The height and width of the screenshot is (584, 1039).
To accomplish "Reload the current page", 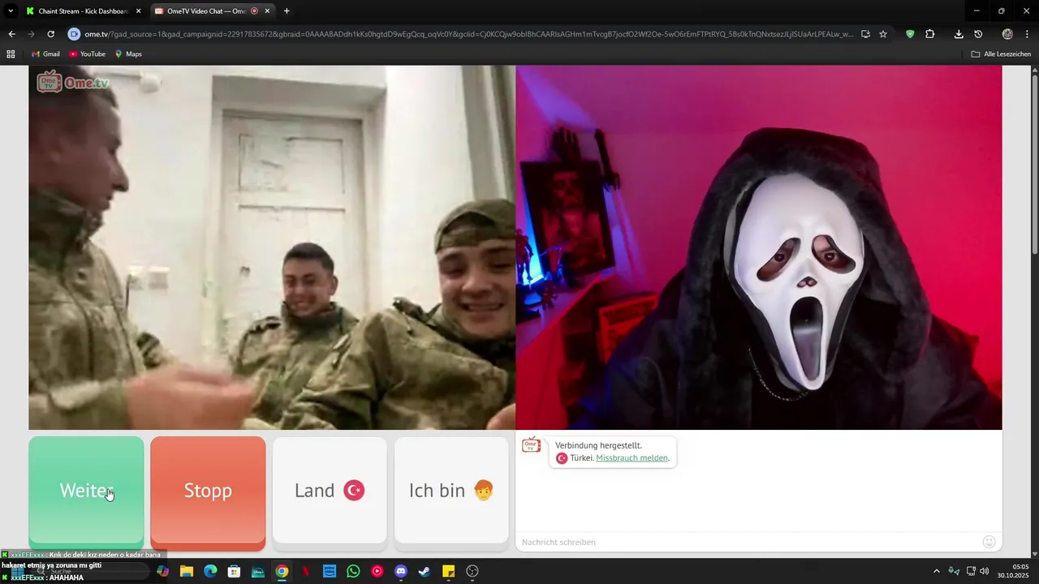I will 50,34.
